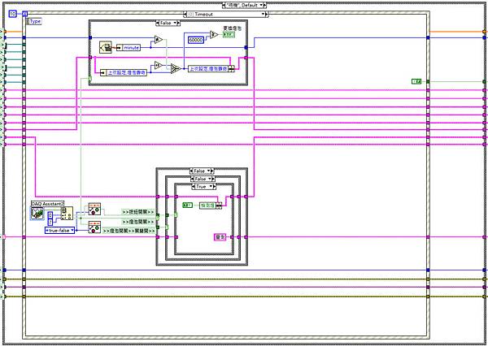
Task: Click the pink string constant in inner case
Action: (x=220, y=237)
